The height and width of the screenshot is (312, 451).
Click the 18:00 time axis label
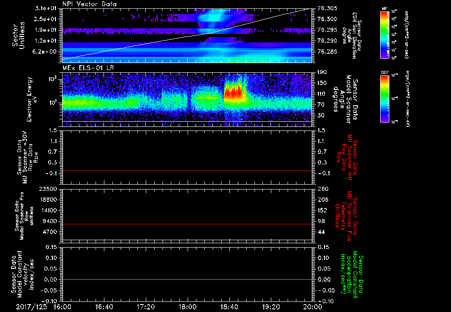click(x=188, y=307)
